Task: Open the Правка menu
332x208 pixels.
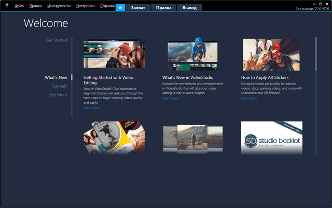Action: click(x=36, y=6)
